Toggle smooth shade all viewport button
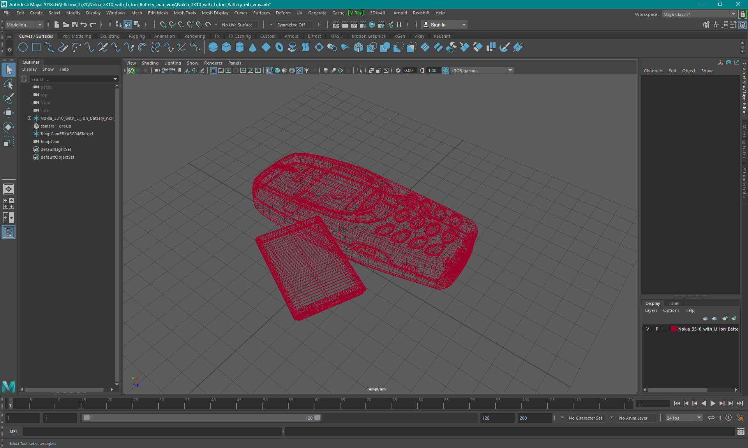This screenshot has height=448, width=748. click(277, 70)
